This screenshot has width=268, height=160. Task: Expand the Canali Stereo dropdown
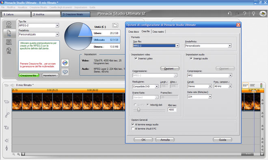pyautogui.click(x=210, y=86)
